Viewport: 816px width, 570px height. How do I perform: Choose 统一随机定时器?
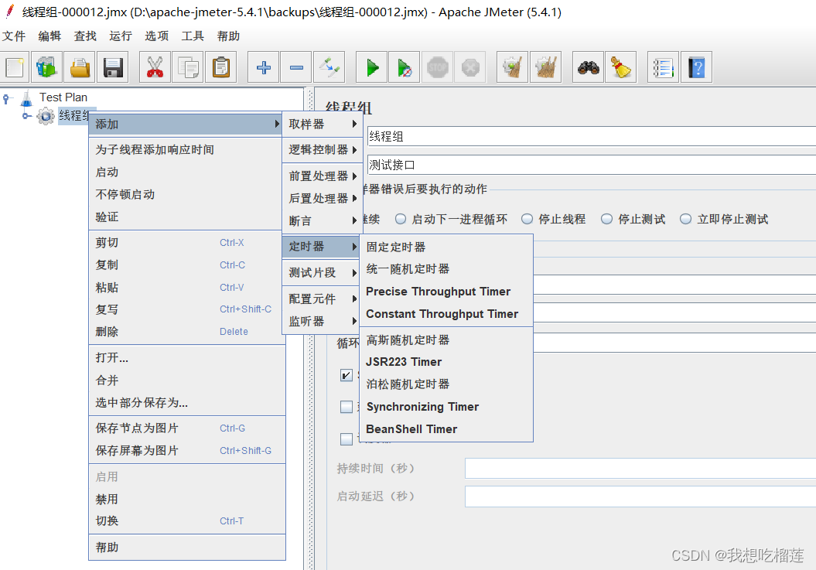pos(446,269)
